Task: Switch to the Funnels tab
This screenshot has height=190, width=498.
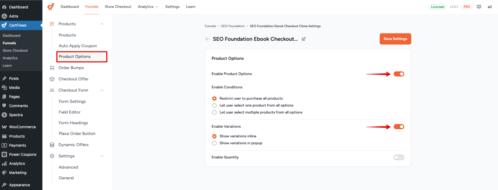Action: (92, 7)
